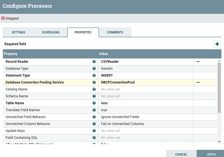The width and height of the screenshot is (224, 157).
Task: Select the Unmatched Column Behavior label
Action: 28,124
